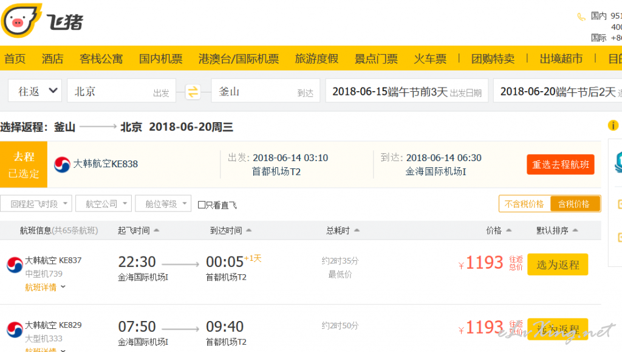Click the Korean Air logo for KE837
The width and height of the screenshot is (622, 352).
pyautogui.click(x=15, y=265)
